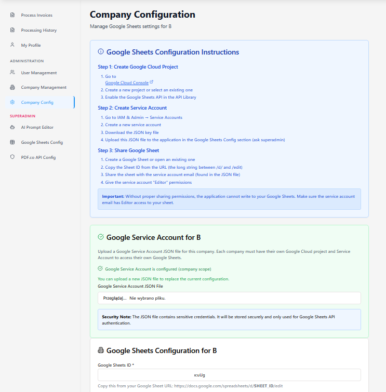This screenshot has width=386, height=392.
Task: Select User Management in the sidebar
Action: point(38,73)
